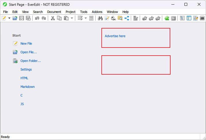Click the document-with-pencil toolbar icon
Viewport: 206px width, 140px height.
(107, 18)
